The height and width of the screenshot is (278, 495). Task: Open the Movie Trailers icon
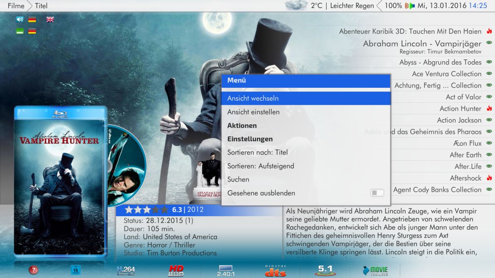(x=376, y=271)
